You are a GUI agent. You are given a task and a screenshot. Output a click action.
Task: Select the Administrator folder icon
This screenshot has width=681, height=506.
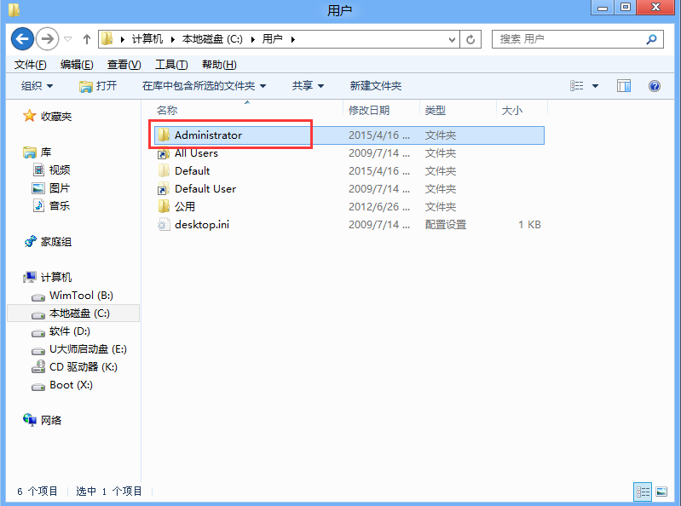(x=164, y=135)
